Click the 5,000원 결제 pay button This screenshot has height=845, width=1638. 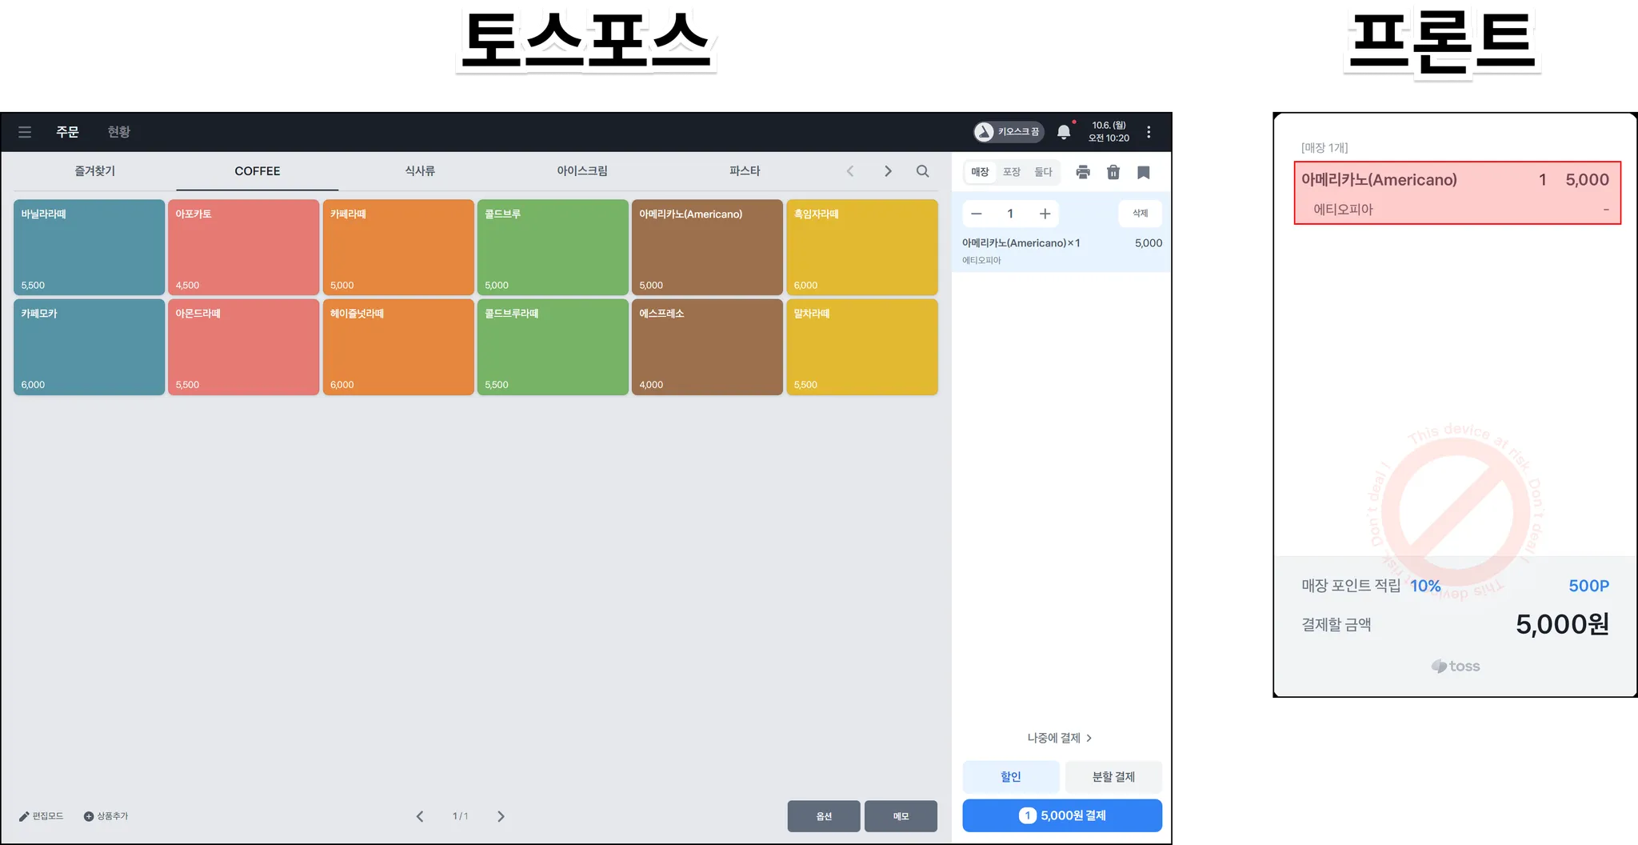click(x=1062, y=815)
